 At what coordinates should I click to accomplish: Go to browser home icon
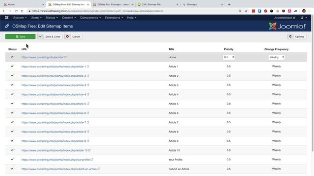pyautogui.click(x=22, y=11)
